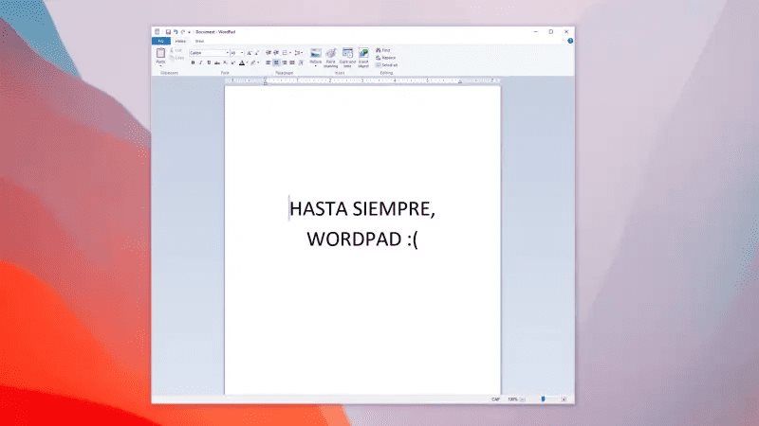Click the Paste icon in Clipboard group
Image resolution: width=759 pixels, height=426 pixels.
(x=160, y=55)
